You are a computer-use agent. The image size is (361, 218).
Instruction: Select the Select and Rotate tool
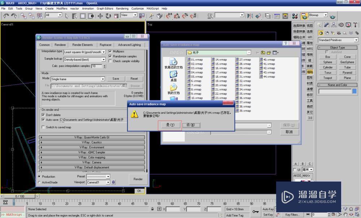[108, 16]
